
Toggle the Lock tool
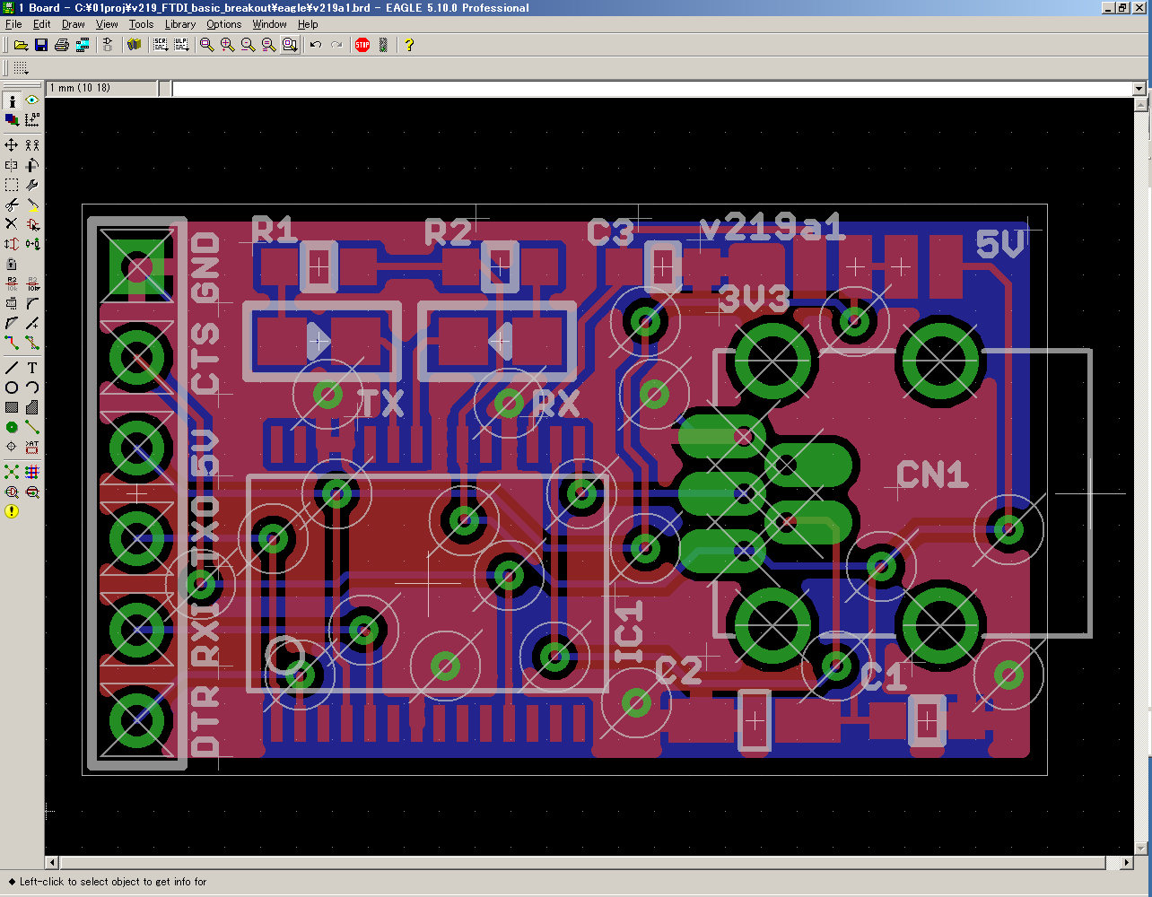coord(12,265)
